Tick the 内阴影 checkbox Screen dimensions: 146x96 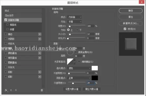pyautogui.click(x=6, y=39)
